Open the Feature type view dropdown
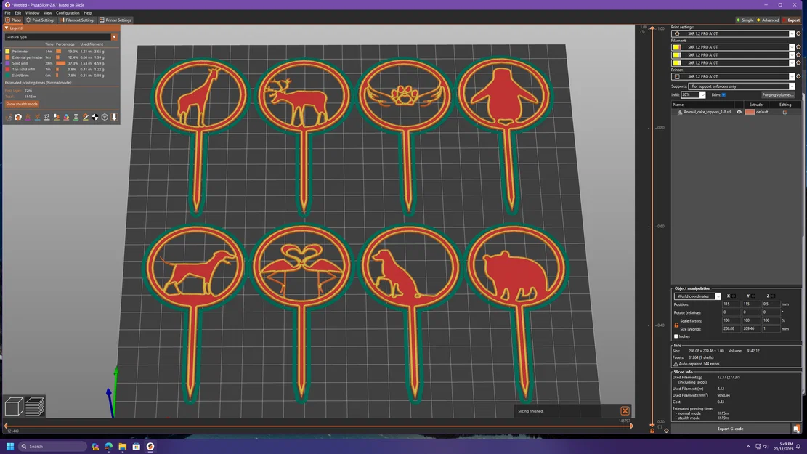 (x=61, y=37)
